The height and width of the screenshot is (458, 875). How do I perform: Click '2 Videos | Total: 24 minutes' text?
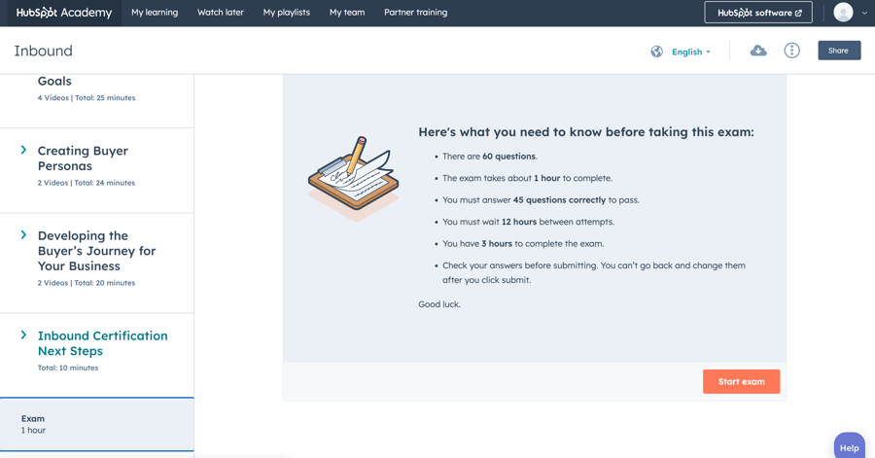[87, 183]
